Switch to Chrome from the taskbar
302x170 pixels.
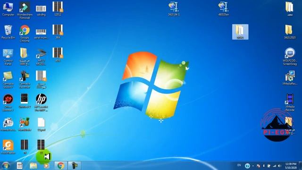click(61, 166)
